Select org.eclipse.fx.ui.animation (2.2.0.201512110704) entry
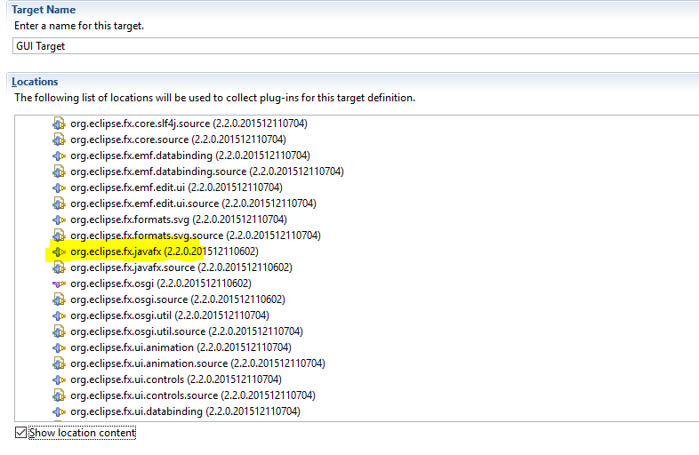 (x=181, y=347)
